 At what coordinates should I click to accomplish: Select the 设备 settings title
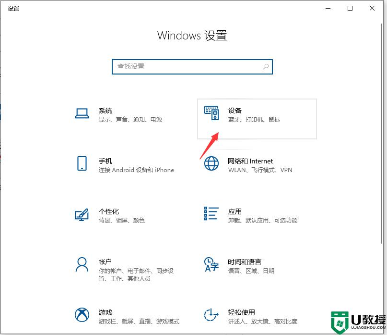235,111
